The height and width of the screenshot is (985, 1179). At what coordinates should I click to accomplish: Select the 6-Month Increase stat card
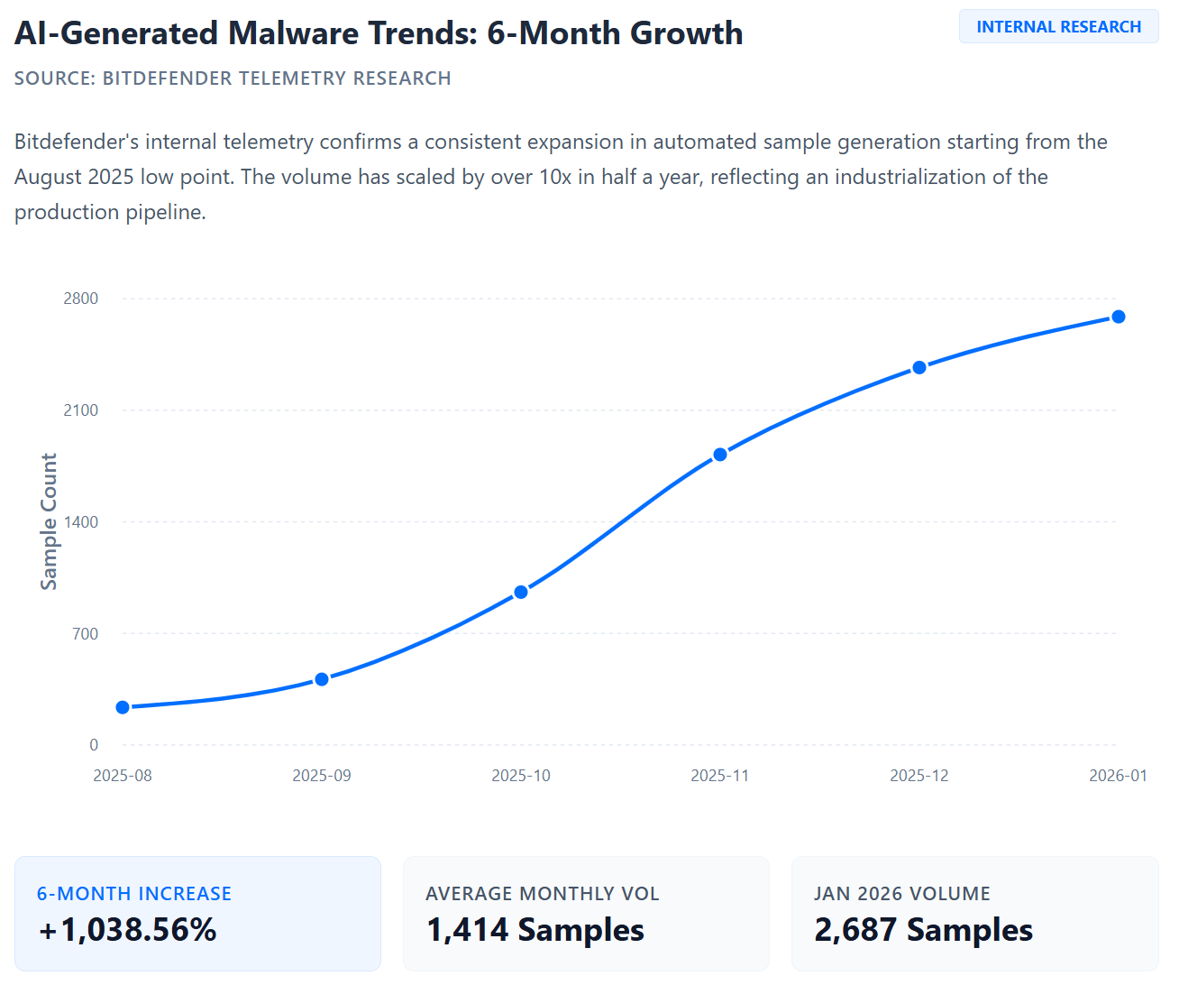[x=197, y=913]
